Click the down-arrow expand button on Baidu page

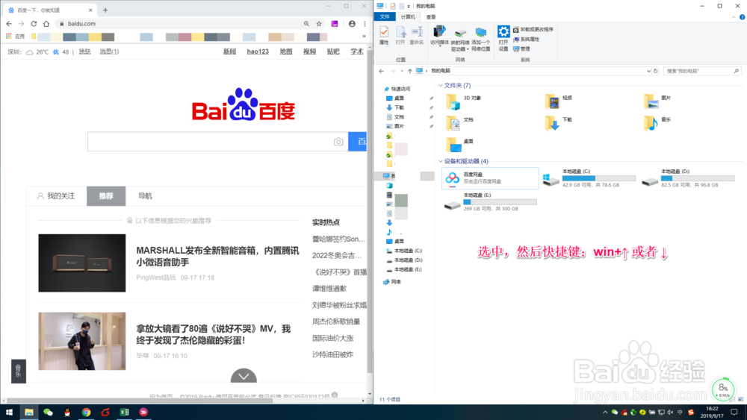pos(244,376)
